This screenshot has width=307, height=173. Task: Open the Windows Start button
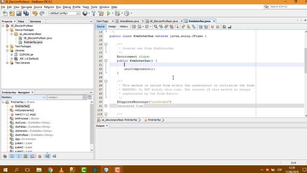(5, 170)
